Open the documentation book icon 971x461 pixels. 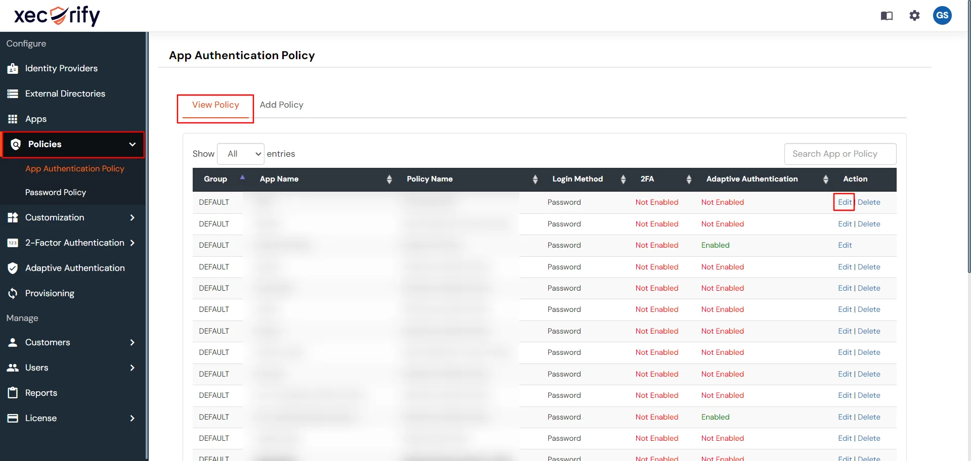(x=887, y=16)
